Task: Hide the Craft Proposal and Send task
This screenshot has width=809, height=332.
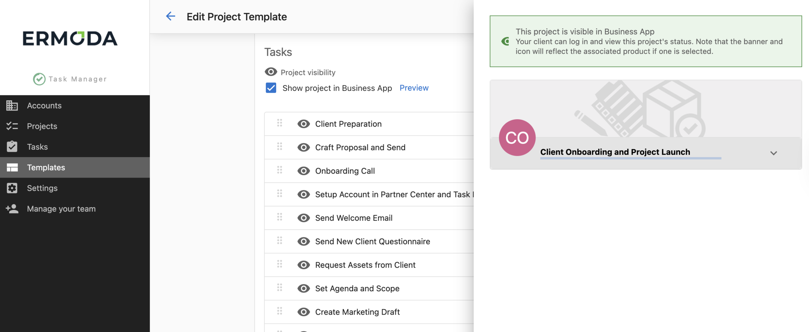Action: (303, 147)
